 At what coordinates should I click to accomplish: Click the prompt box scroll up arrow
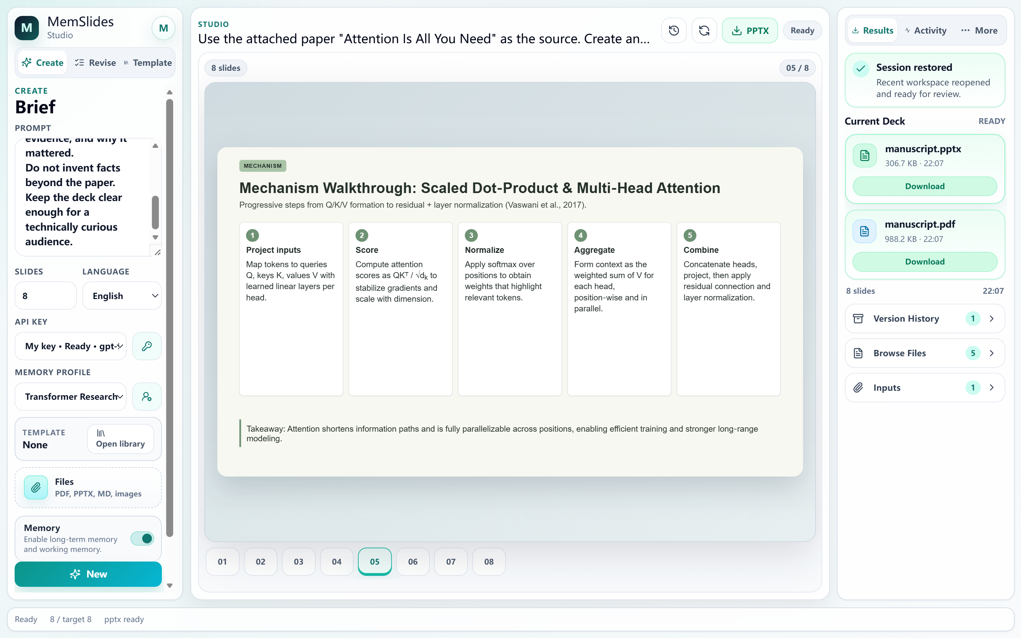coord(155,146)
